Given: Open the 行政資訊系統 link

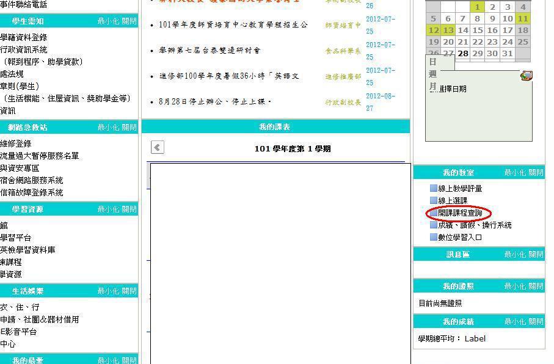Looking at the screenshot, I should 24,49.
